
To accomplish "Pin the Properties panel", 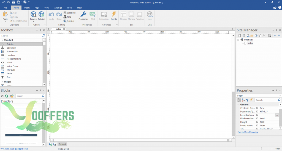I will click(x=276, y=90).
